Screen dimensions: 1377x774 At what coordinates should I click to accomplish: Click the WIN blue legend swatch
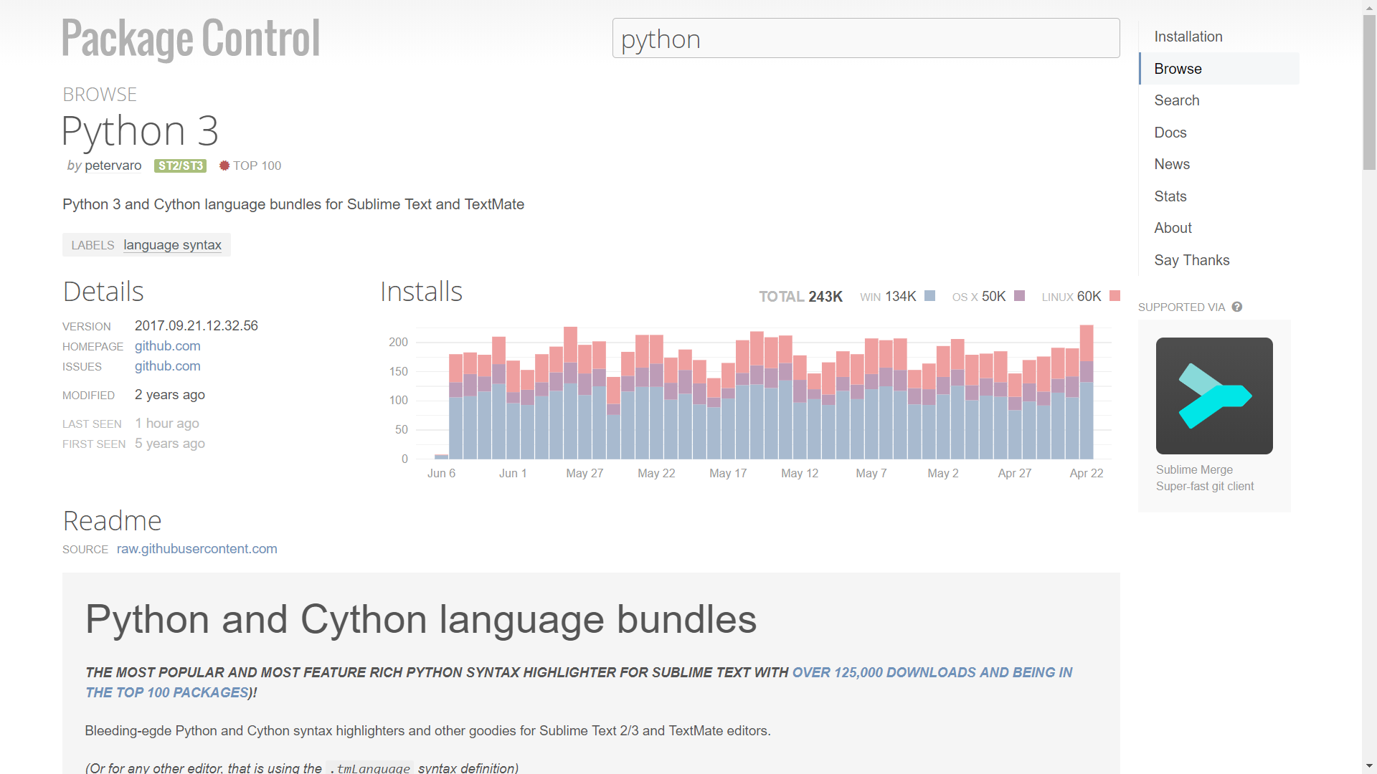929,296
